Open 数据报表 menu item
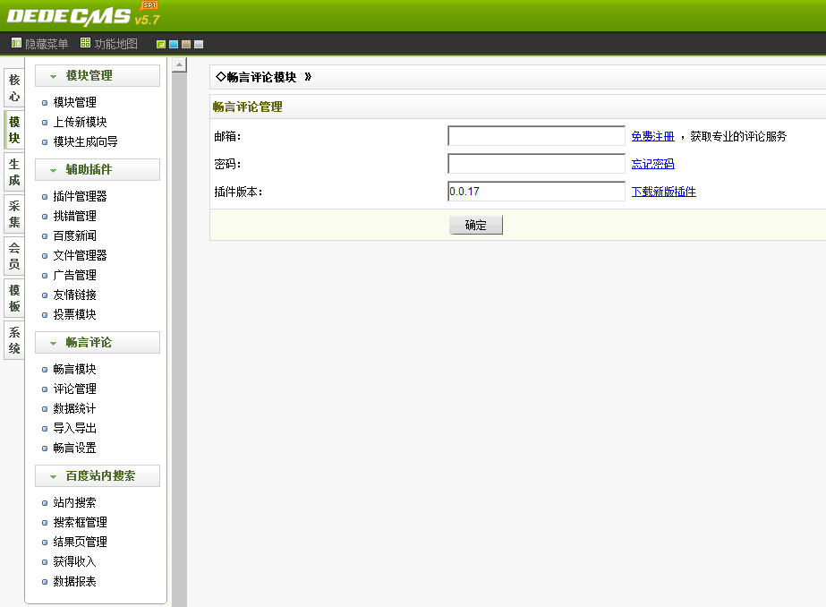 (75, 582)
